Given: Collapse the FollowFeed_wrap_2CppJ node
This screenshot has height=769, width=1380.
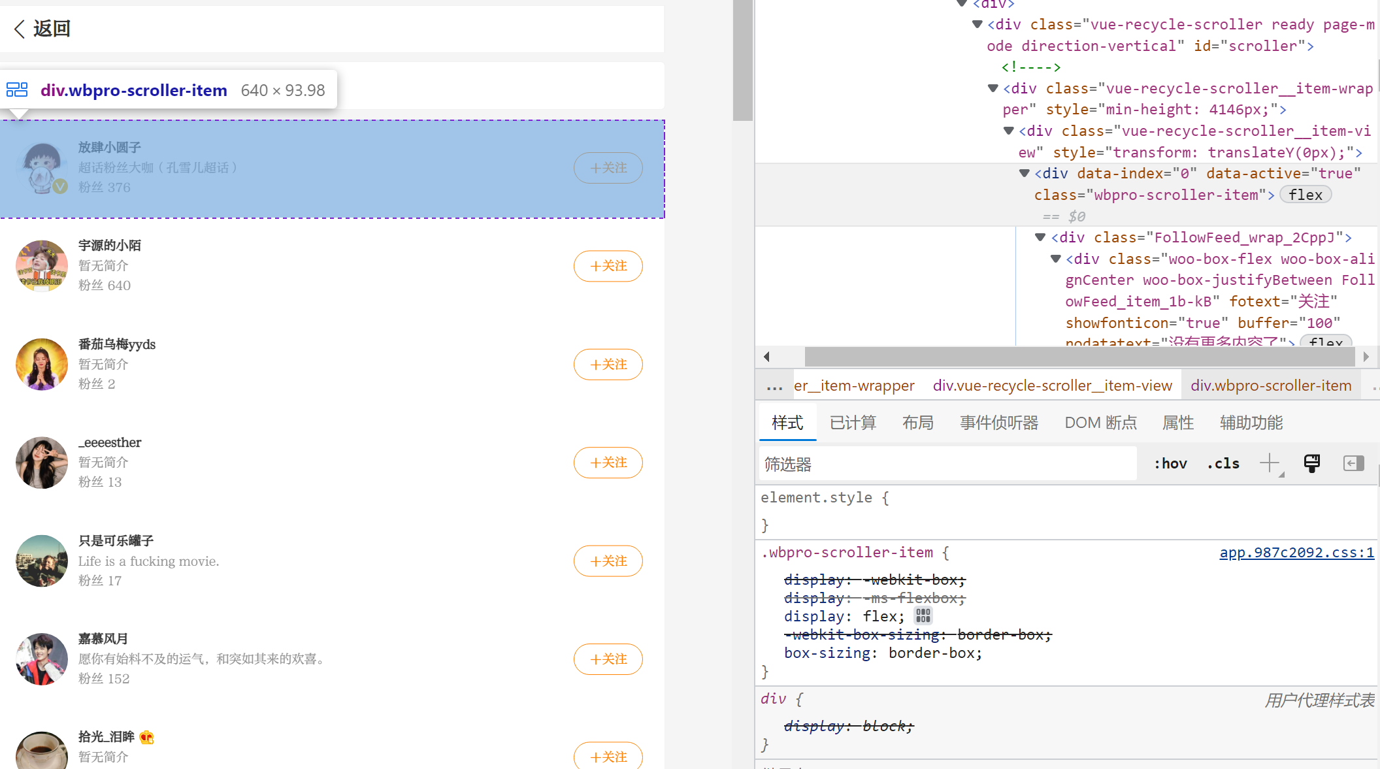Looking at the screenshot, I should click(1040, 237).
